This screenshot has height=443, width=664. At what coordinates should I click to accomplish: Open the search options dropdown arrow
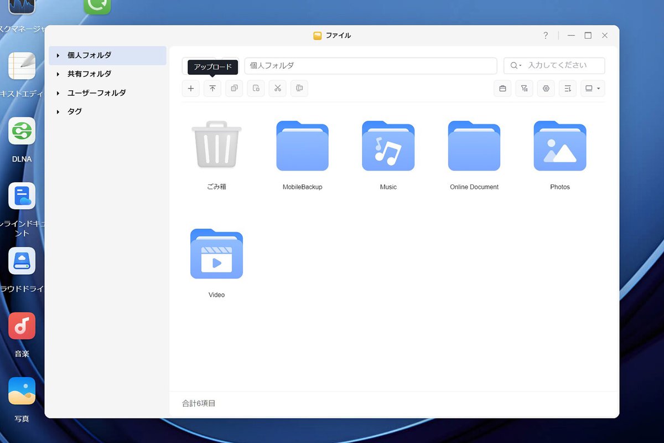pos(516,65)
